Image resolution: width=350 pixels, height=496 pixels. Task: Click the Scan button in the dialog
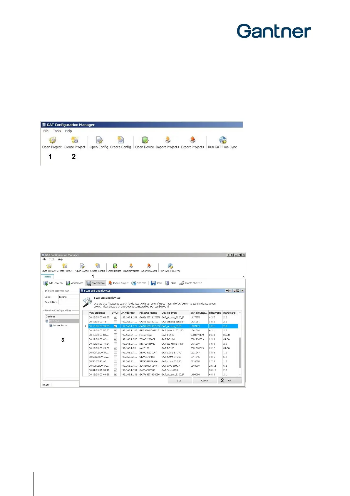180,381
